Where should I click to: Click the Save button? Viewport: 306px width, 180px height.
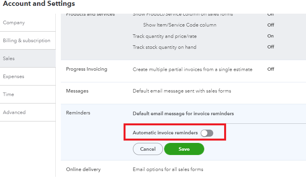point(184,149)
